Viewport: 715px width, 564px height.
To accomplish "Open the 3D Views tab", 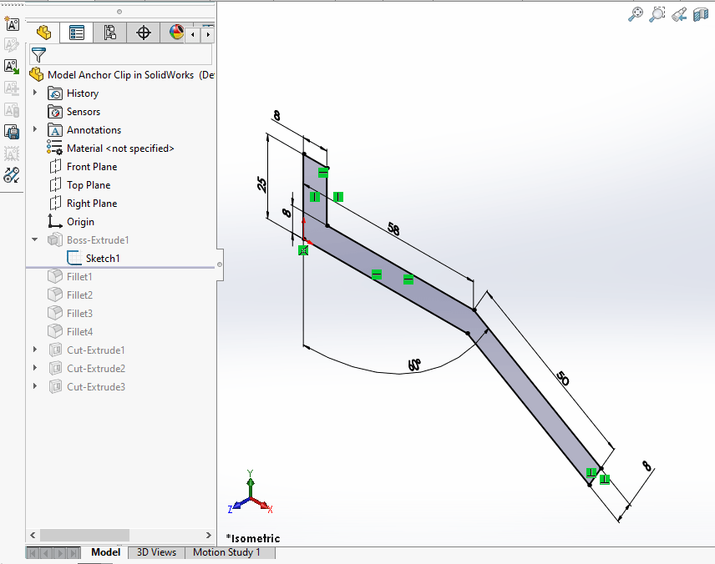I will point(155,552).
